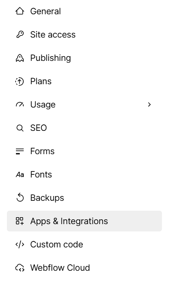
Task: Click the key icon for Site access
Action: (20, 35)
